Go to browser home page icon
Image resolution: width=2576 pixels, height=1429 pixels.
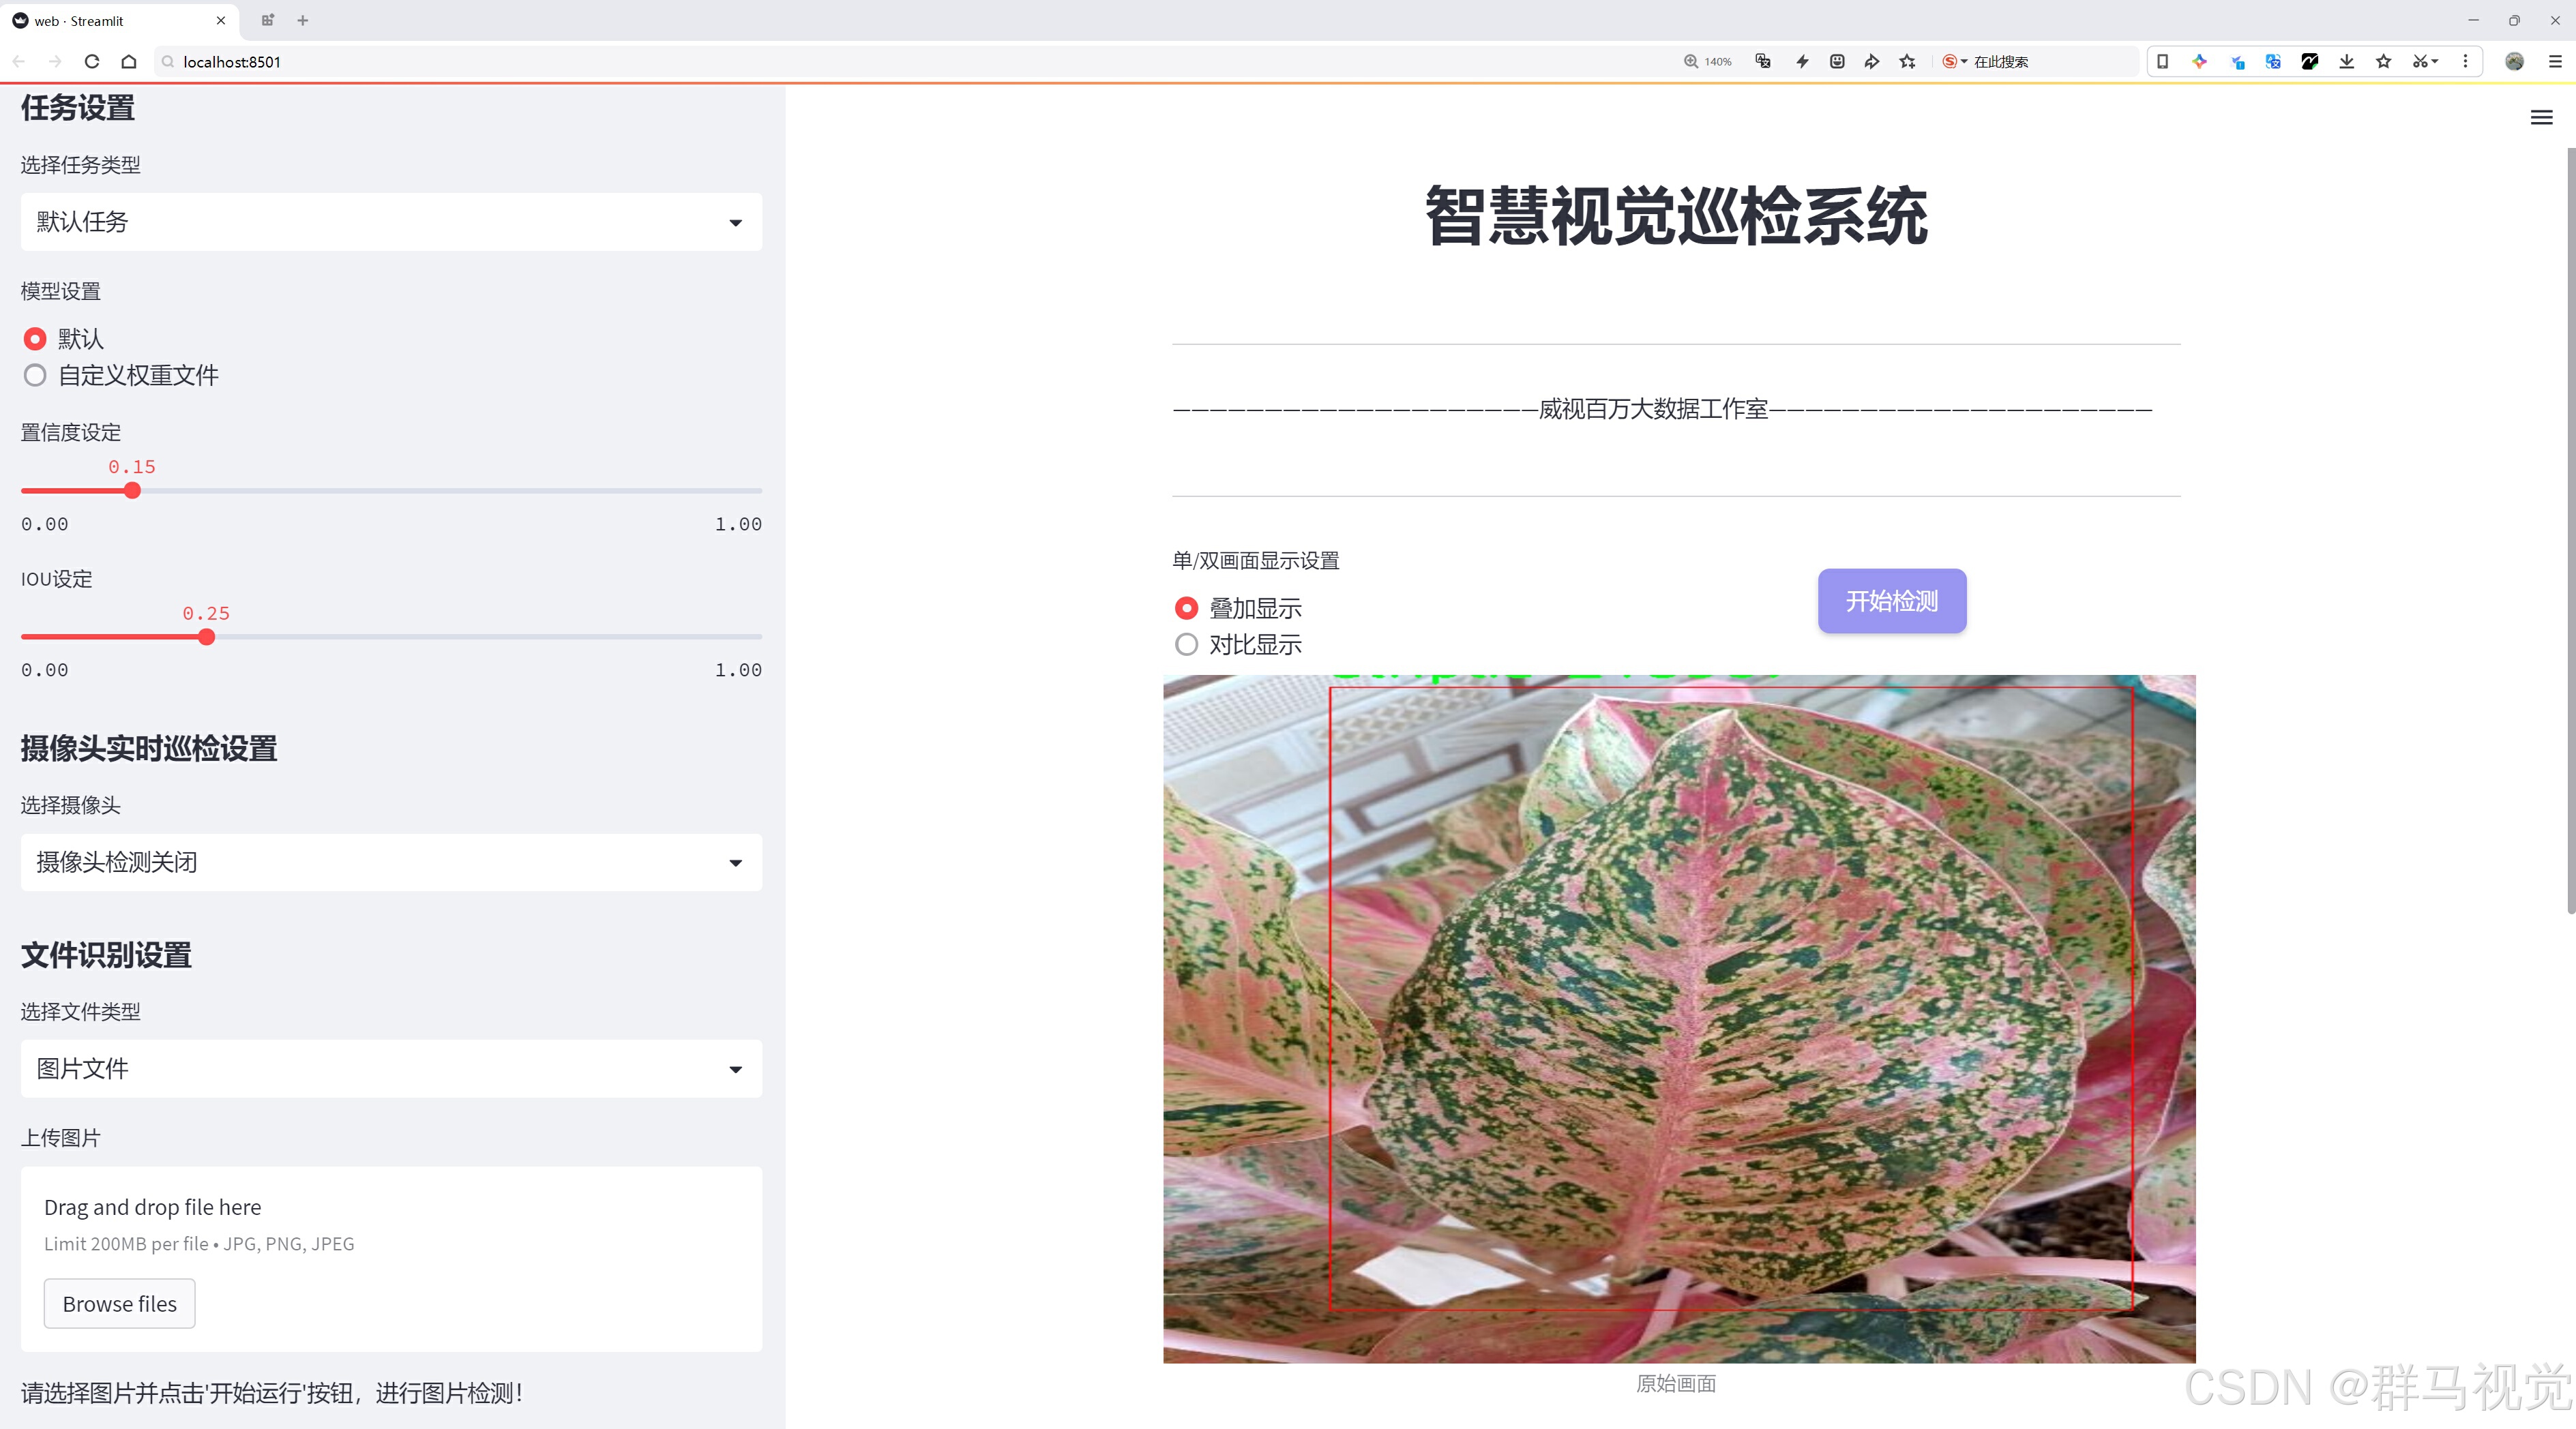(129, 62)
